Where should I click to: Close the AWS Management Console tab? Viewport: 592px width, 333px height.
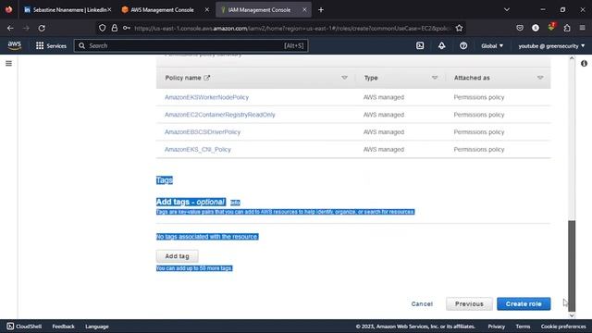tap(207, 10)
